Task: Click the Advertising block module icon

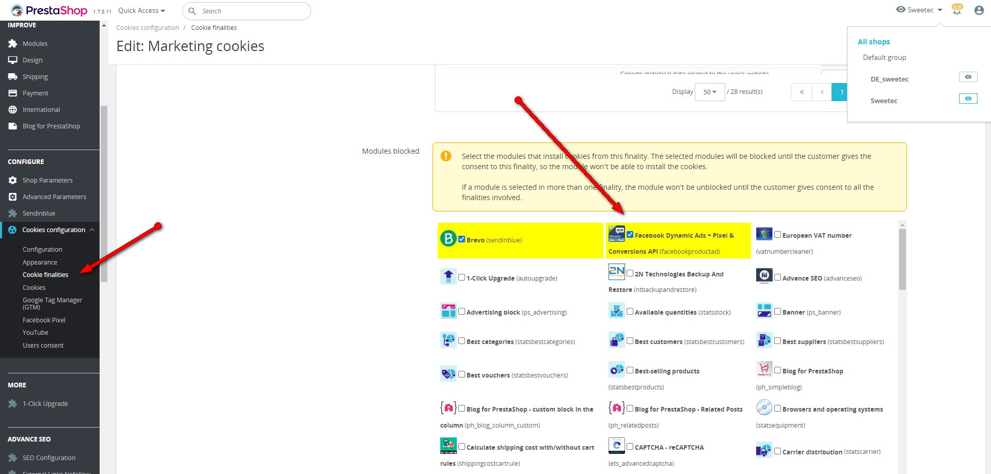Action: coord(449,310)
